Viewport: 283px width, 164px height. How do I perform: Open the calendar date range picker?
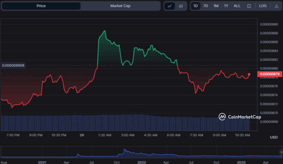pyautogui.click(x=249, y=6)
